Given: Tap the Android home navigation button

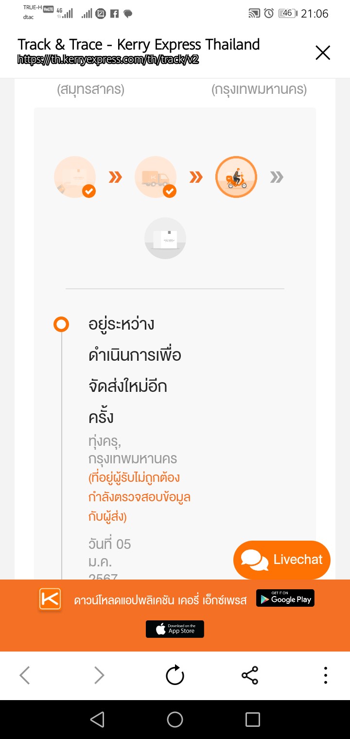Looking at the screenshot, I should click(x=175, y=720).
